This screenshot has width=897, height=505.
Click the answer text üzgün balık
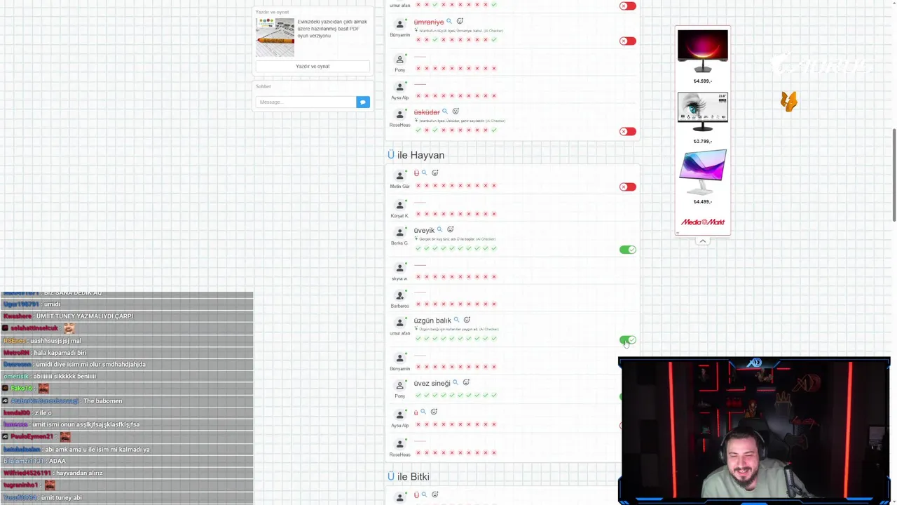(432, 321)
